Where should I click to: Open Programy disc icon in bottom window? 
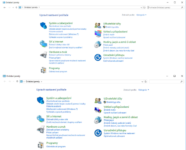pyautogui.click(x=41, y=145)
